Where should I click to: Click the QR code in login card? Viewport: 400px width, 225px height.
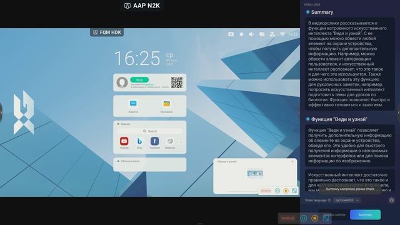click(x=177, y=82)
